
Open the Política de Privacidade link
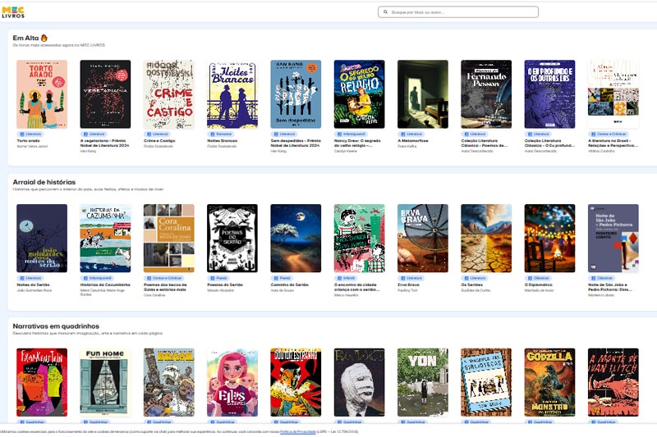click(x=297, y=431)
